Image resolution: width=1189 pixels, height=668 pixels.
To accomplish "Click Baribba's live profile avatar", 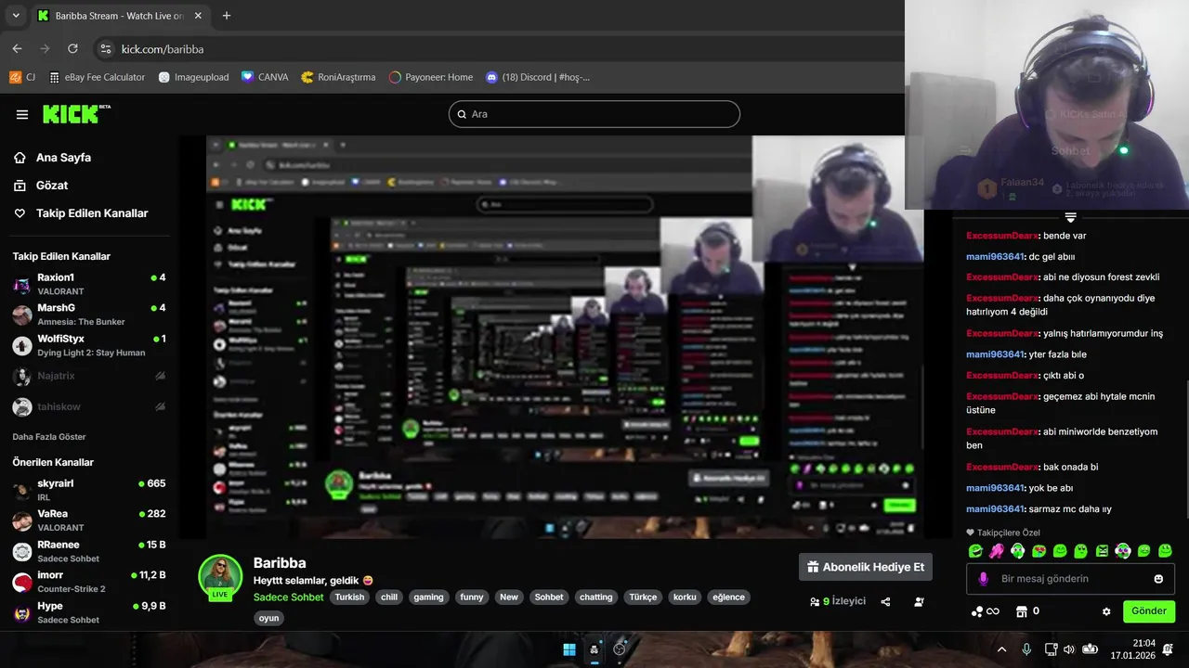I will click(220, 577).
